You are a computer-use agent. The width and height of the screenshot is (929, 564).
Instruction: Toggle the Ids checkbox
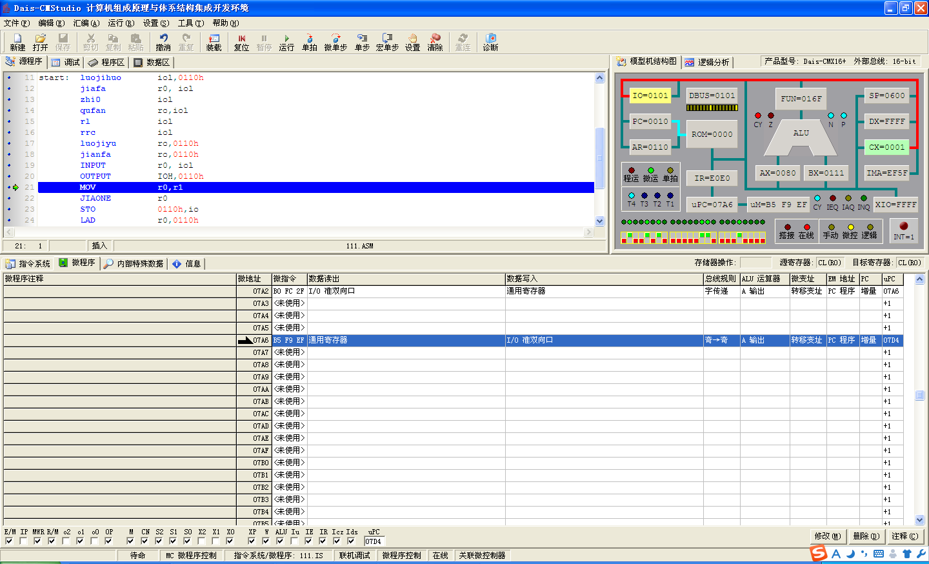click(x=351, y=541)
